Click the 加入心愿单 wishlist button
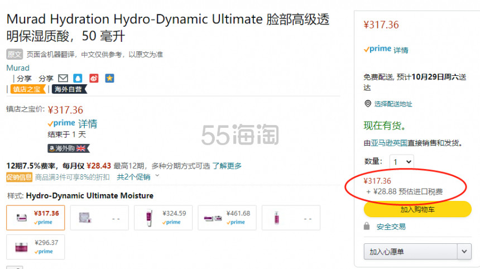Viewport: 480px width, 269px height. pos(410,252)
